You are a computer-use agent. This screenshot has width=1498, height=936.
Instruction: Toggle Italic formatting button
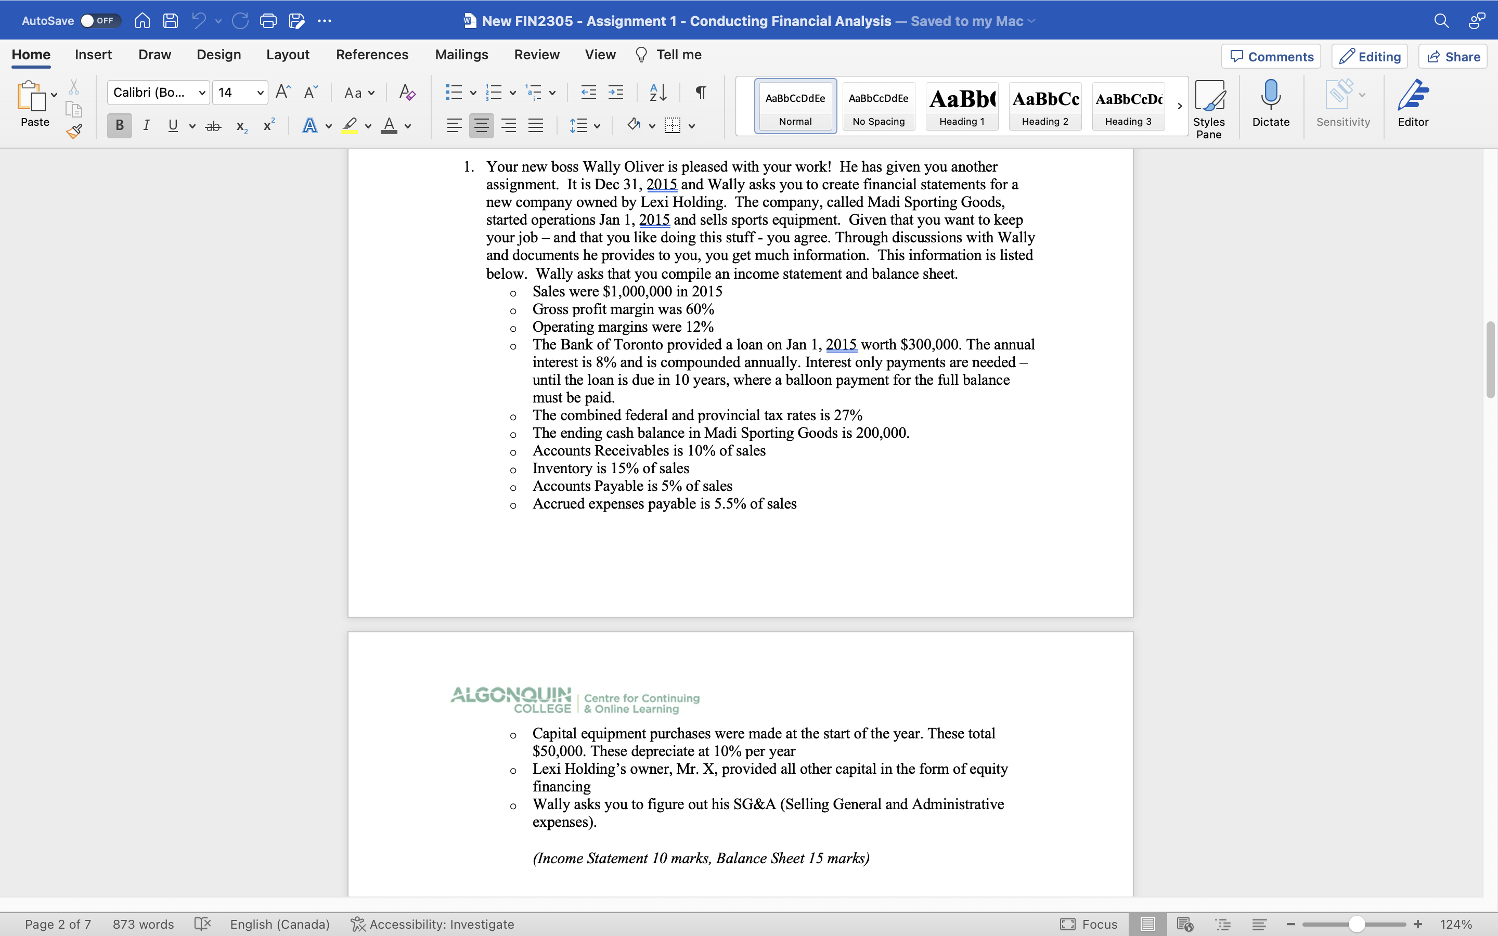(146, 126)
